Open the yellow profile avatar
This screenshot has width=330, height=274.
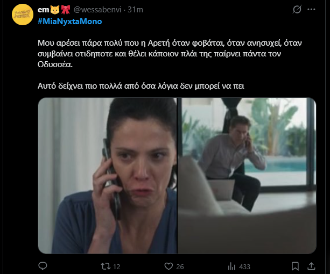(x=22, y=14)
